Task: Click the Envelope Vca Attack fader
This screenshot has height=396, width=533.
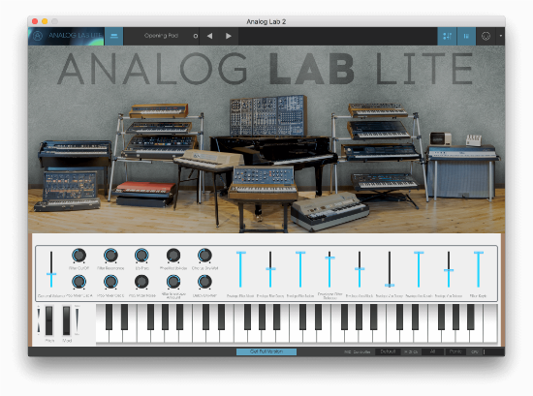Action: (x=360, y=269)
